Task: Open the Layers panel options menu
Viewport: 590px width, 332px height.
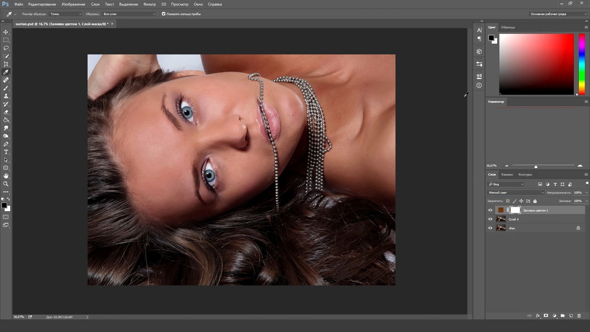Action: tap(586, 174)
